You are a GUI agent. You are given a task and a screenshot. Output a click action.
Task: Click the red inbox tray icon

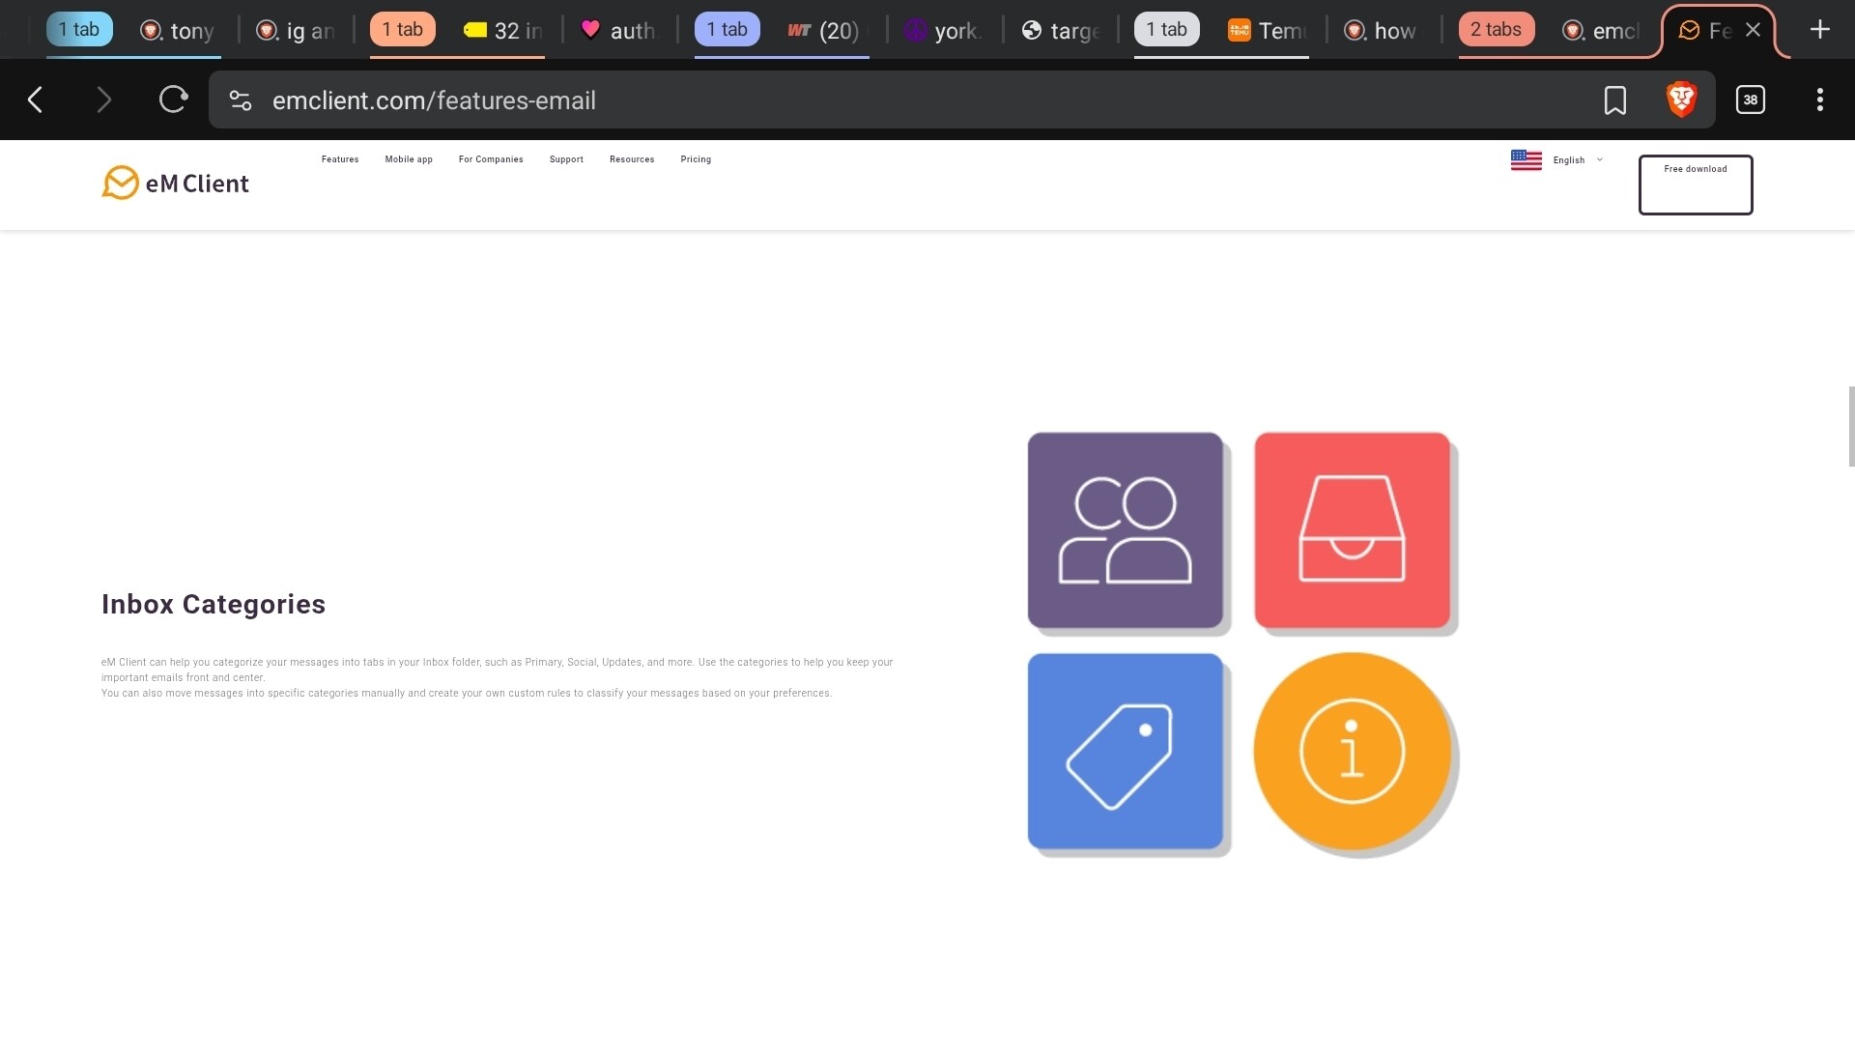point(1351,529)
